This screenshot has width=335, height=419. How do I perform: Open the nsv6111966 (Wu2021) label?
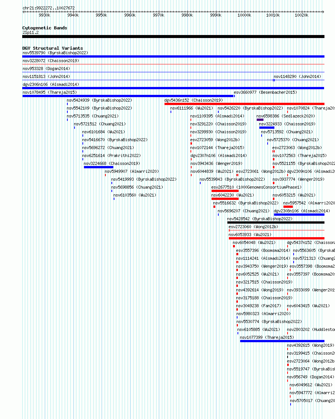192,108
